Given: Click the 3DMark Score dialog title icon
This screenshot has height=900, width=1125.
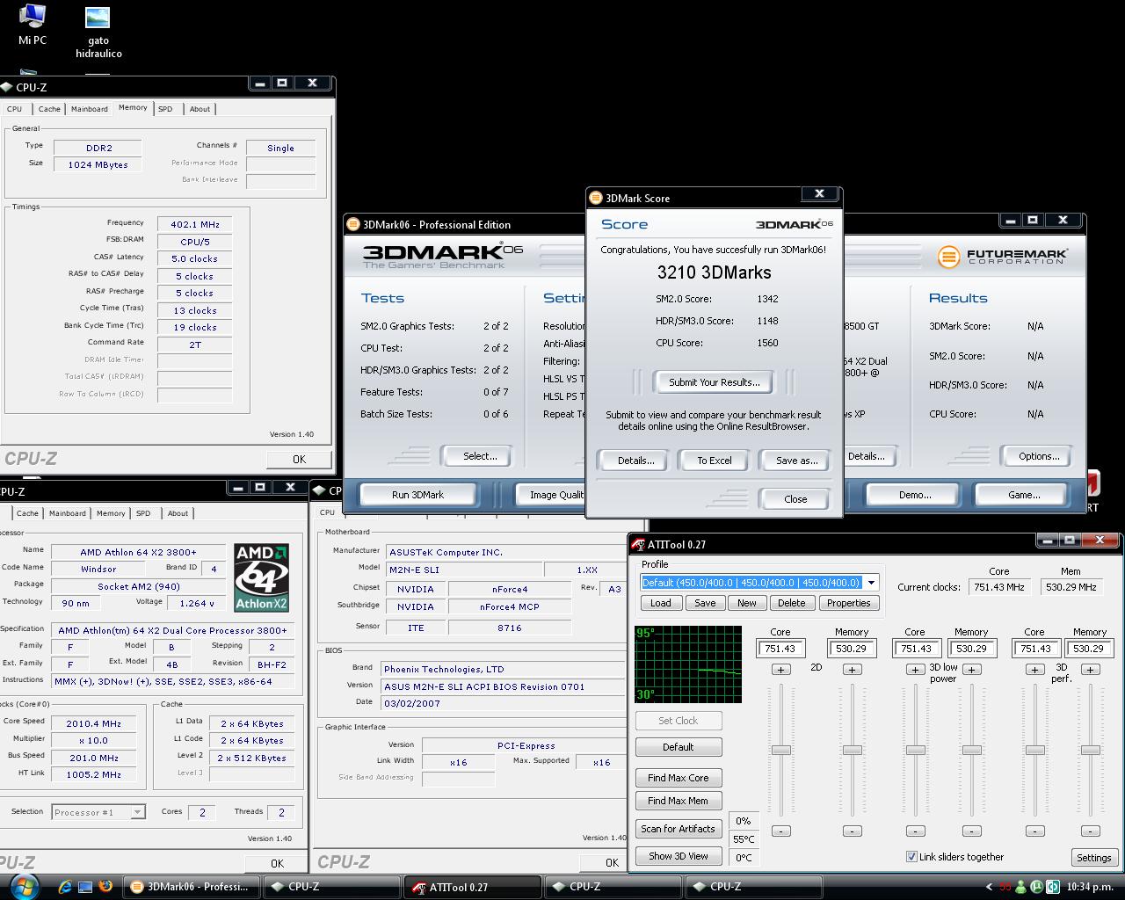Looking at the screenshot, I should coord(596,198).
